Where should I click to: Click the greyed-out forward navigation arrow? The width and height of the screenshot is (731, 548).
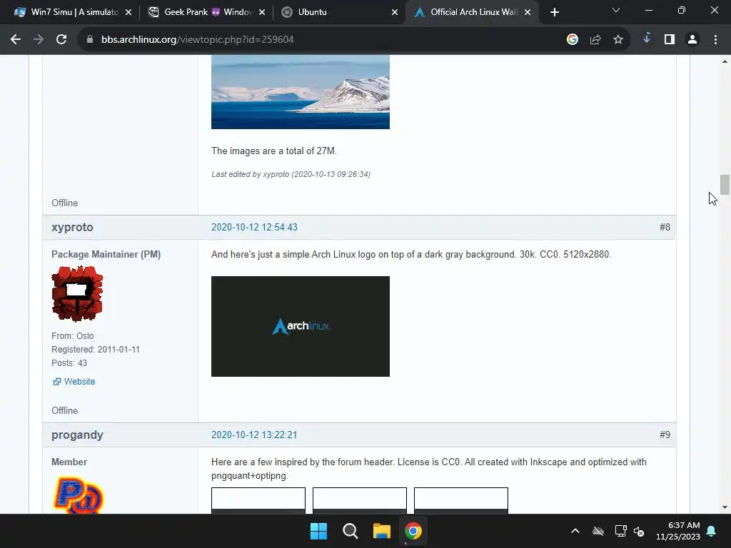coord(39,40)
